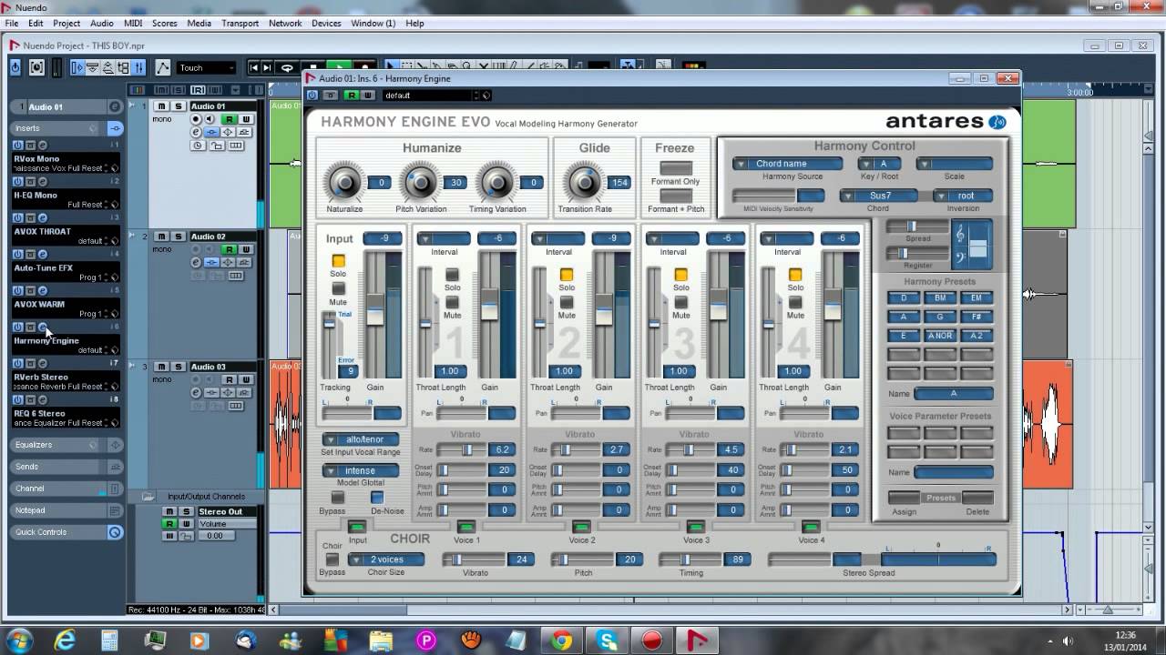Select harmony preset F#
Image resolution: width=1166 pixels, height=655 pixels.
(x=977, y=317)
